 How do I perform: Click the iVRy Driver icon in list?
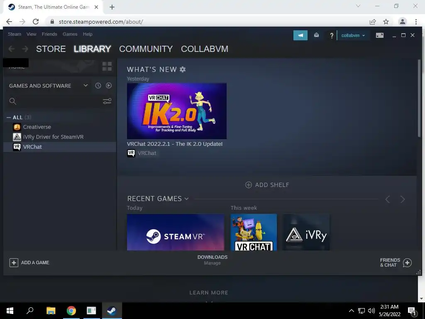point(17,137)
